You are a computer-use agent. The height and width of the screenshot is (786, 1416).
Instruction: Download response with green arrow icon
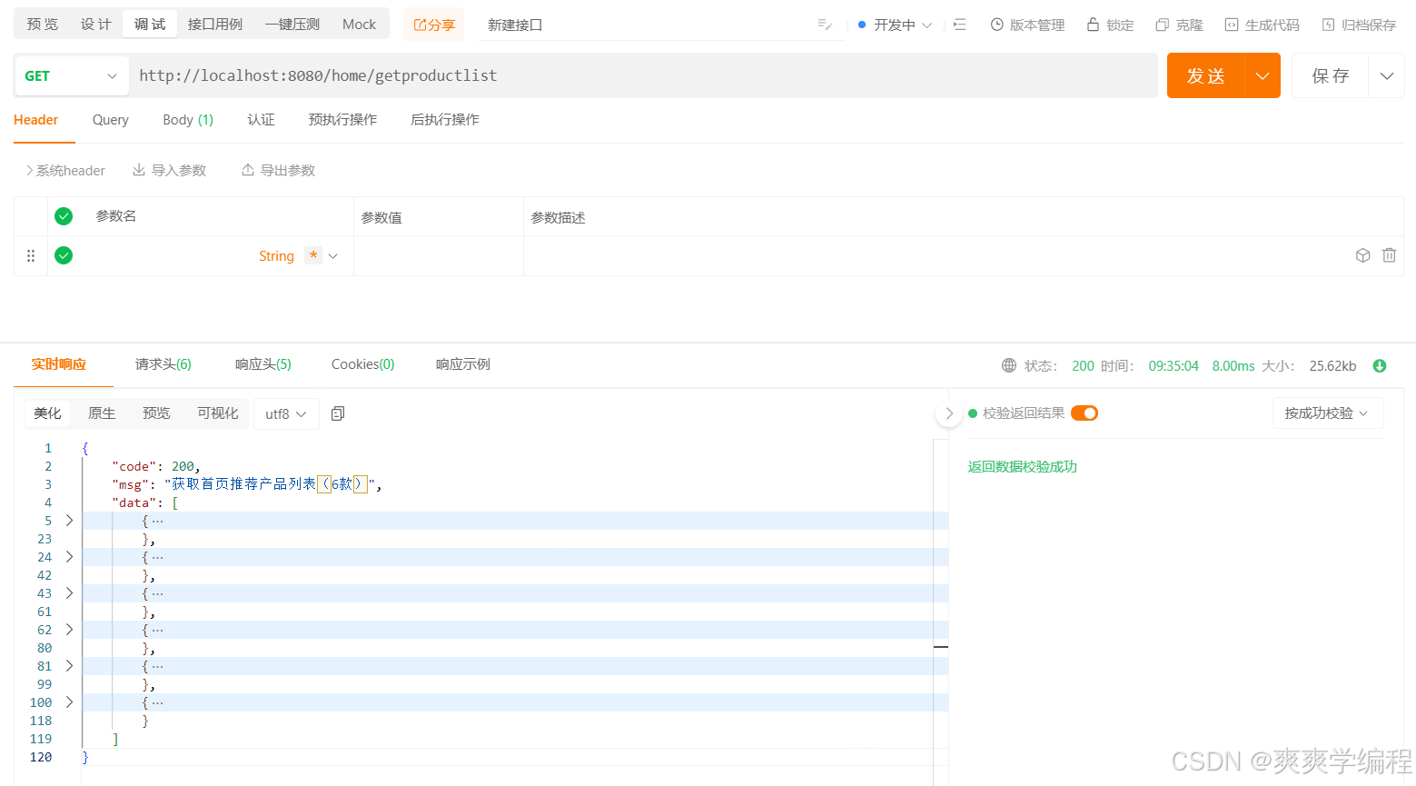point(1380,366)
